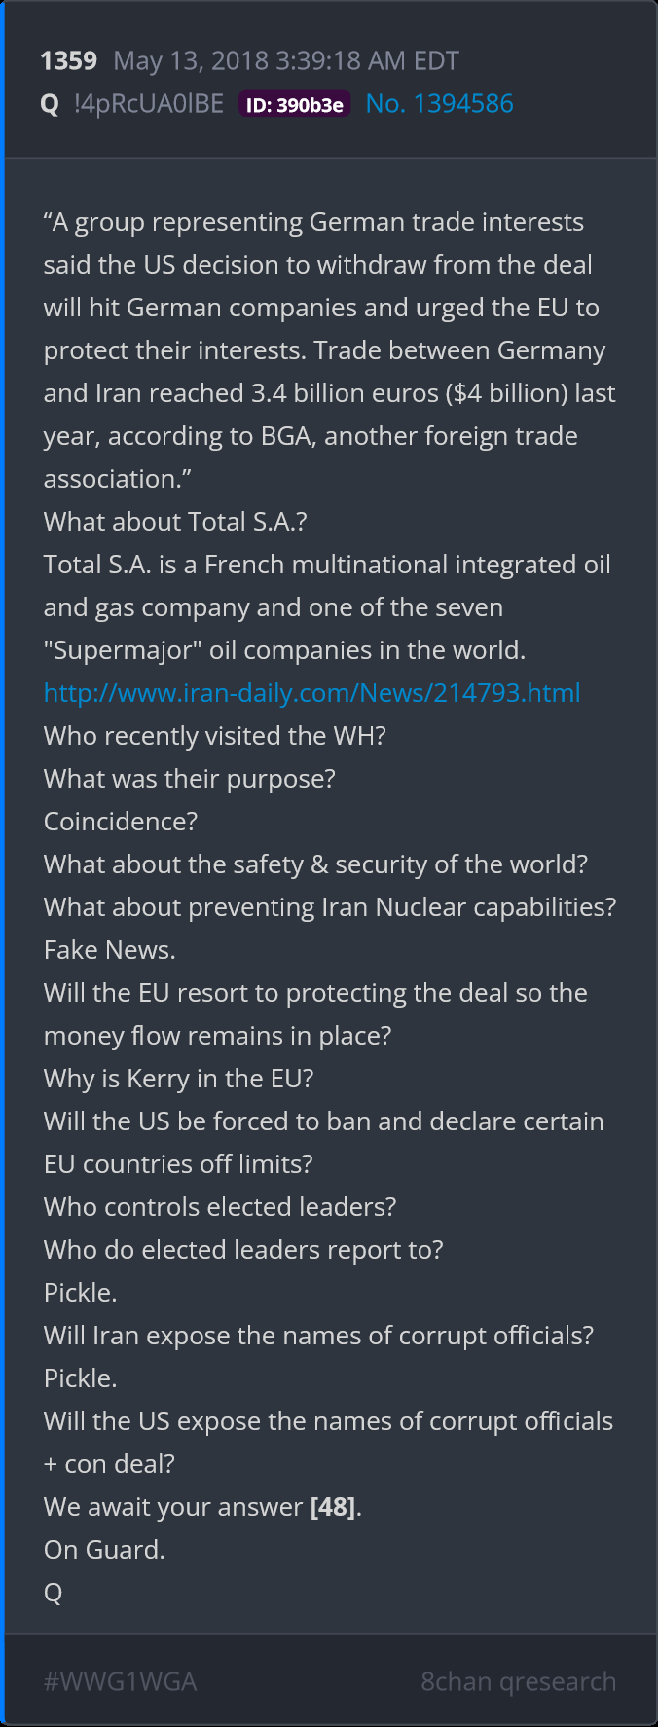Click "Who recently visited the WH?" text
The image size is (658, 1727).
[x=214, y=736]
